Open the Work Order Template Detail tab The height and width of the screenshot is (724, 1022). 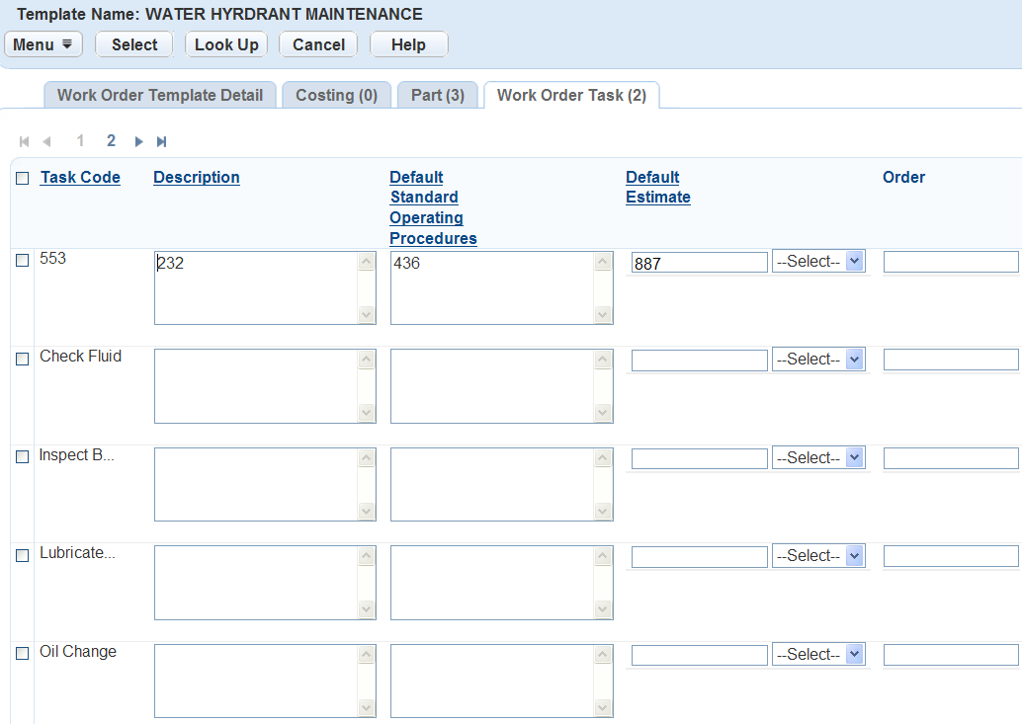(160, 95)
